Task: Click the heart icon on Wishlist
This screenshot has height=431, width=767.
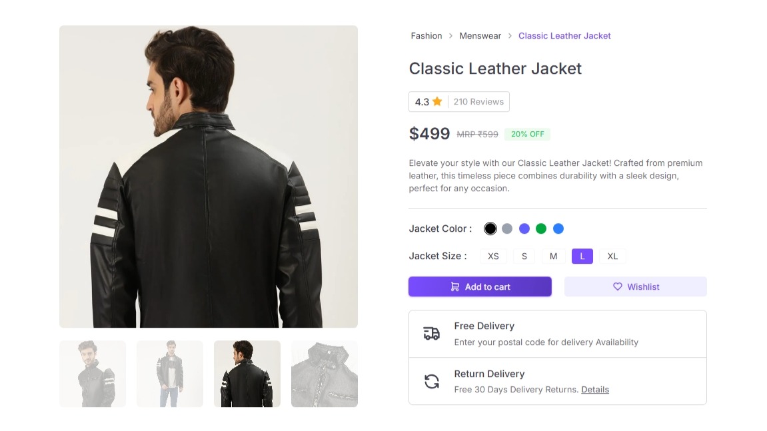Action: tap(618, 287)
